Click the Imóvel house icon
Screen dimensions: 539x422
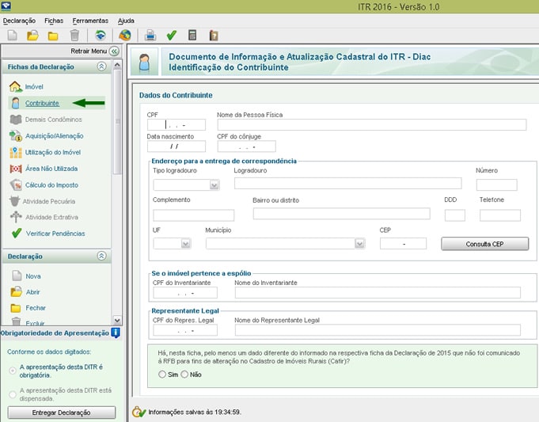point(16,86)
